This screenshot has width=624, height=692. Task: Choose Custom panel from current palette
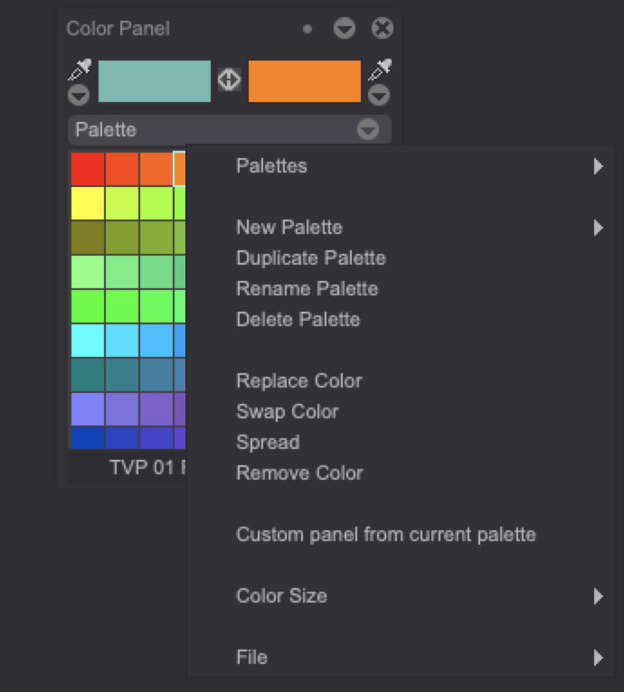tap(401, 535)
